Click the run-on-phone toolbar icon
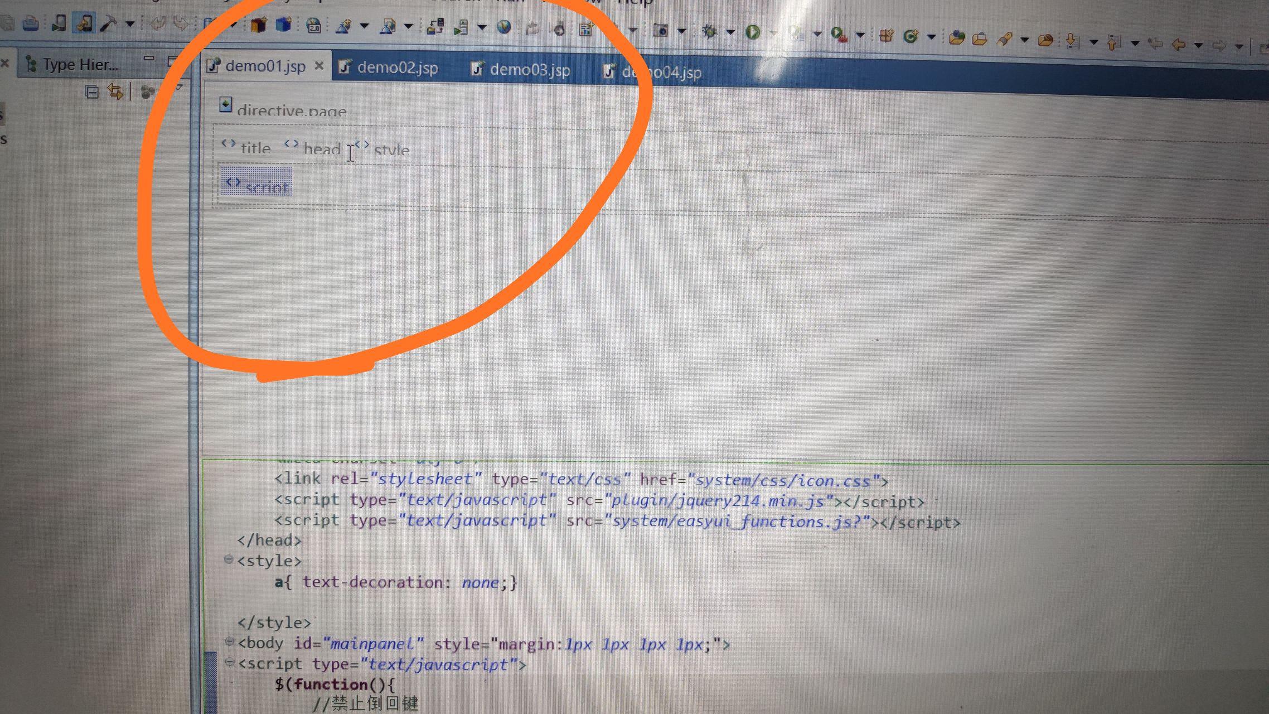This screenshot has width=1269, height=714. (59, 23)
